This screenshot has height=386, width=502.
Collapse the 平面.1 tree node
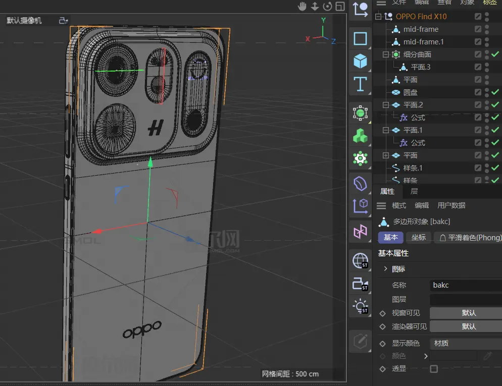coord(386,130)
